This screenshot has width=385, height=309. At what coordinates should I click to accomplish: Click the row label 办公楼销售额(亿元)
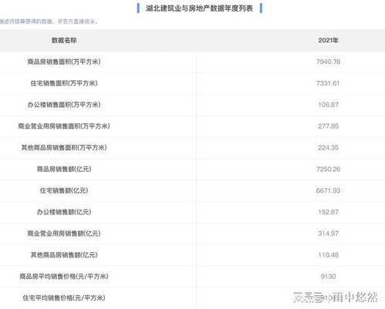(64, 212)
